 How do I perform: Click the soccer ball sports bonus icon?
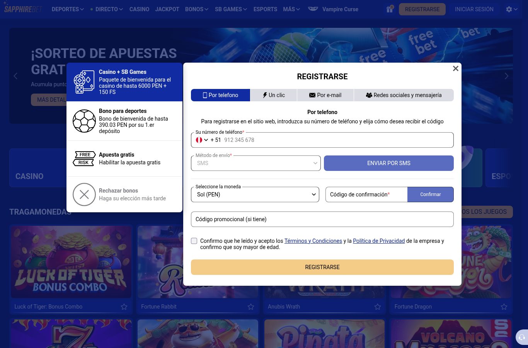[x=84, y=121]
